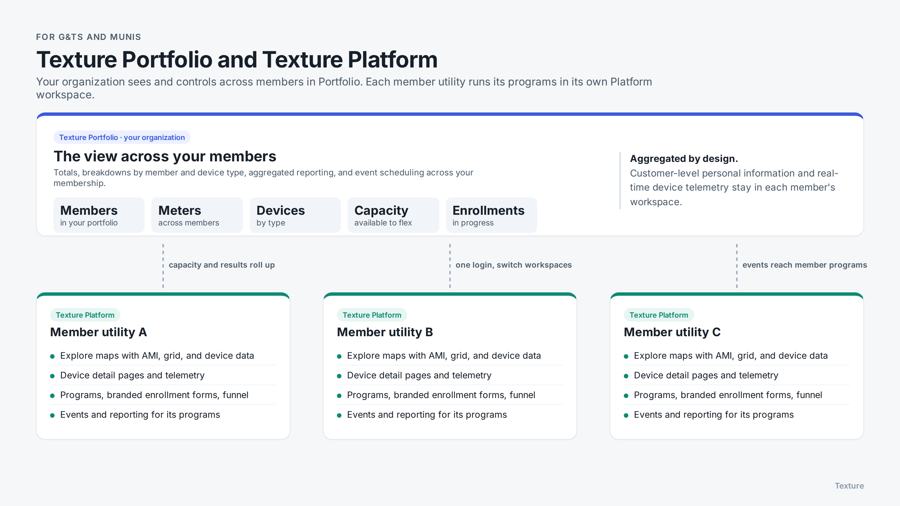The width and height of the screenshot is (900, 506).
Task: Click 'Events and reporting' under Member utility A
Action: coord(163,415)
